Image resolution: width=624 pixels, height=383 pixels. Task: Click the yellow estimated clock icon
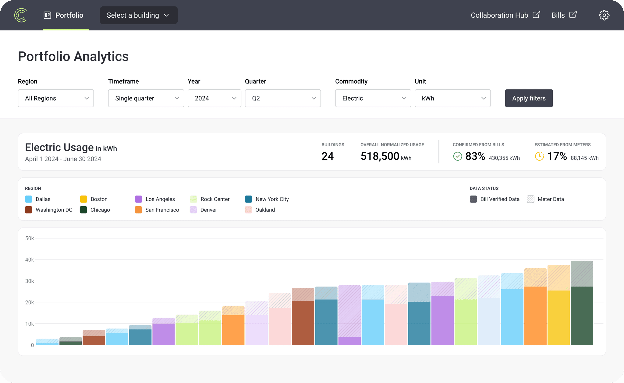(x=539, y=156)
